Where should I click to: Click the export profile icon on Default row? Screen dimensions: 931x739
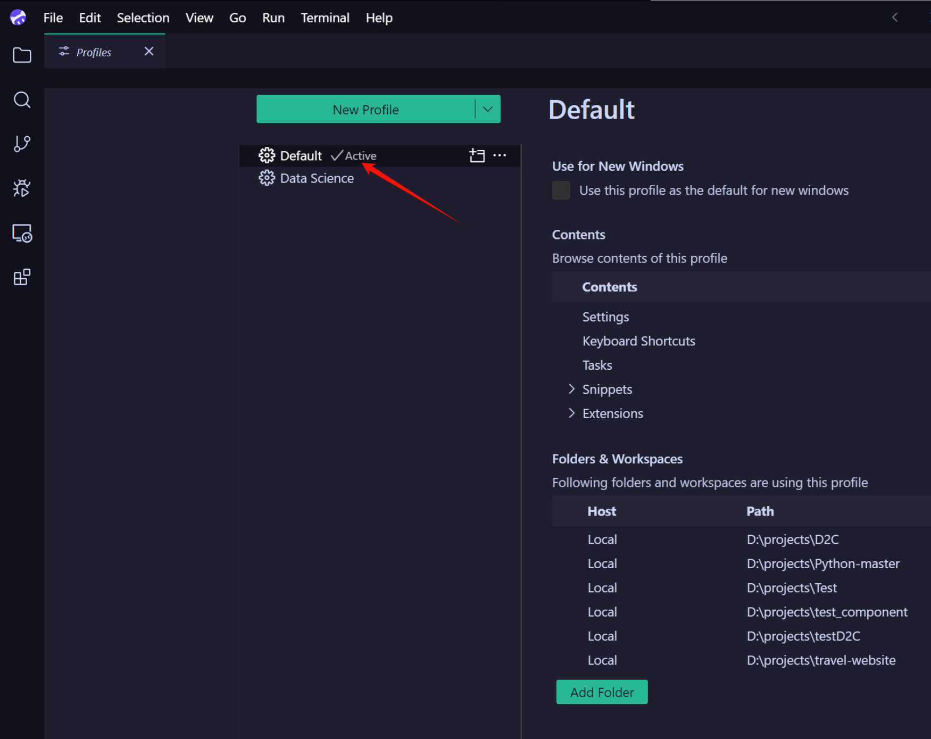[x=477, y=155]
